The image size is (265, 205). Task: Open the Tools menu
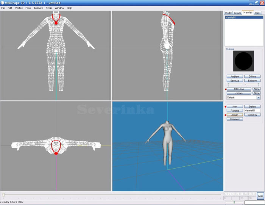click(x=49, y=8)
